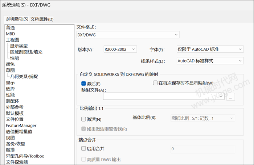Uncheck 激活(E) mapping checkbox
The height and width of the screenshot is (165, 254).
pos(83,84)
